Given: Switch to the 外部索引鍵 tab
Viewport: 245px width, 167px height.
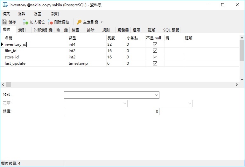Looking at the screenshot, I should pyautogui.click(x=43, y=30).
